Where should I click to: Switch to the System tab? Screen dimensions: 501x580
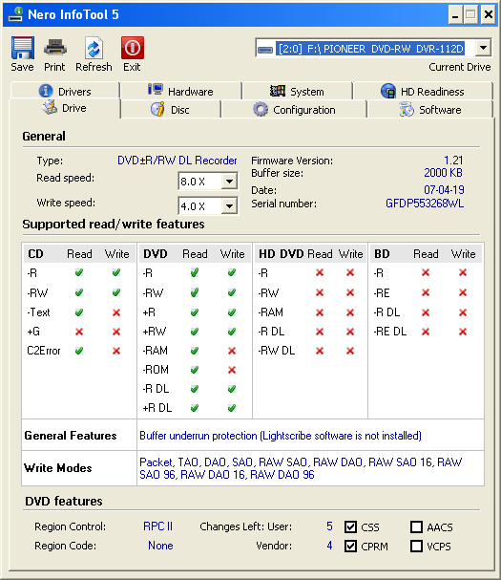click(x=298, y=91)
